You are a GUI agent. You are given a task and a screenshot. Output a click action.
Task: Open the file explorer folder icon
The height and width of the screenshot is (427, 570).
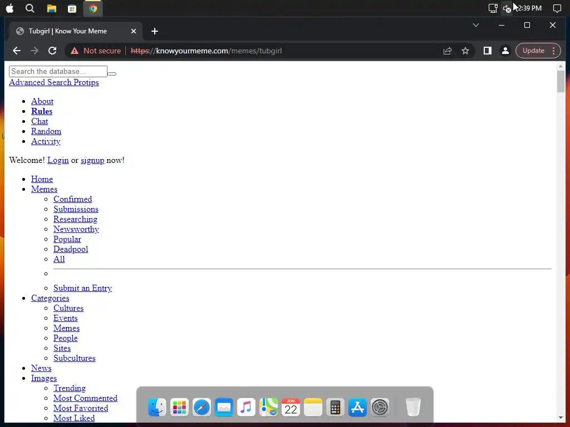[52, 8]
